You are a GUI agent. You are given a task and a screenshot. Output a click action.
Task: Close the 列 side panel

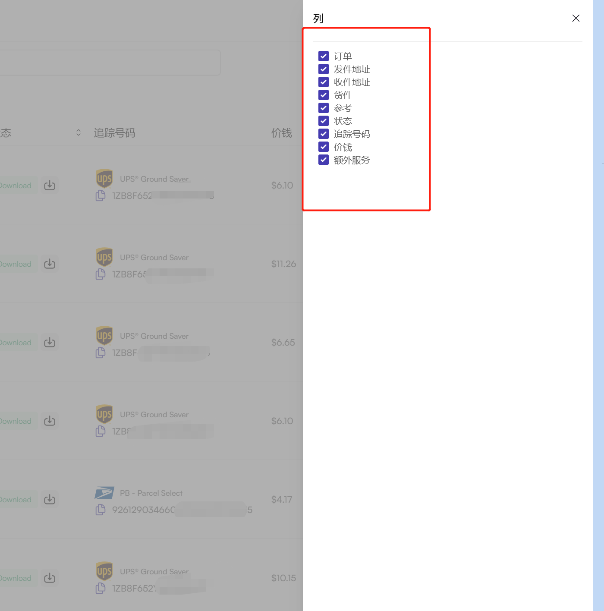point(576,18)
